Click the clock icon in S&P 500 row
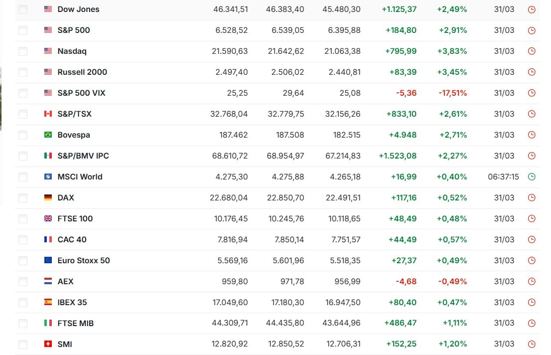Screen dimensions: 551x355 tap(532, 30)
